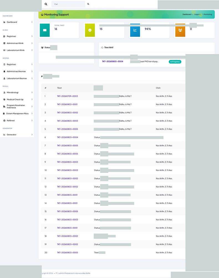Expand the Administrasi Klinik chevron

tap(32, 43)
